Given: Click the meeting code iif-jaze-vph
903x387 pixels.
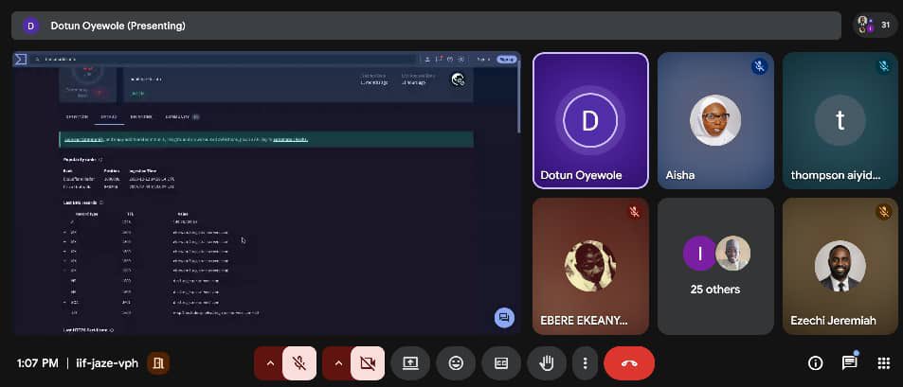Looking at the screenshot, I should tap(107, 363).
